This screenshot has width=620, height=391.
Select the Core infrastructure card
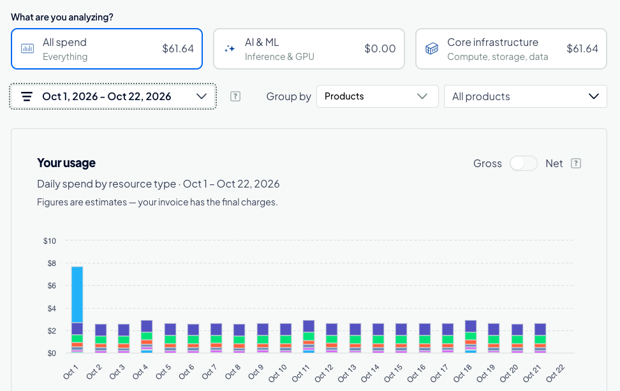click(511, 48)
